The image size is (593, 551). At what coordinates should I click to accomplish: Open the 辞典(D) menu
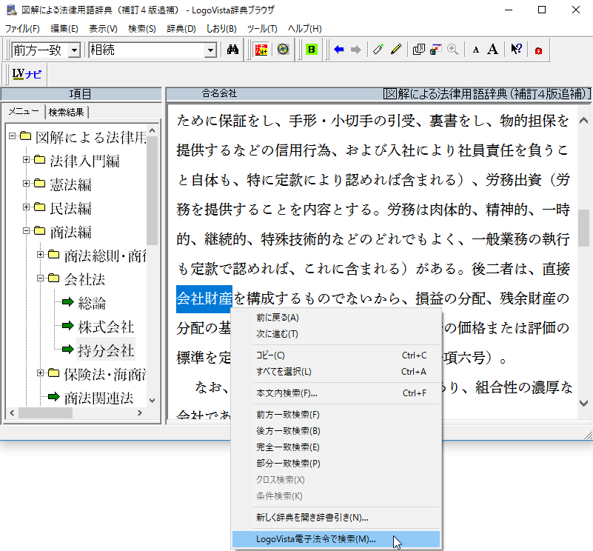(x=181, y=29)
